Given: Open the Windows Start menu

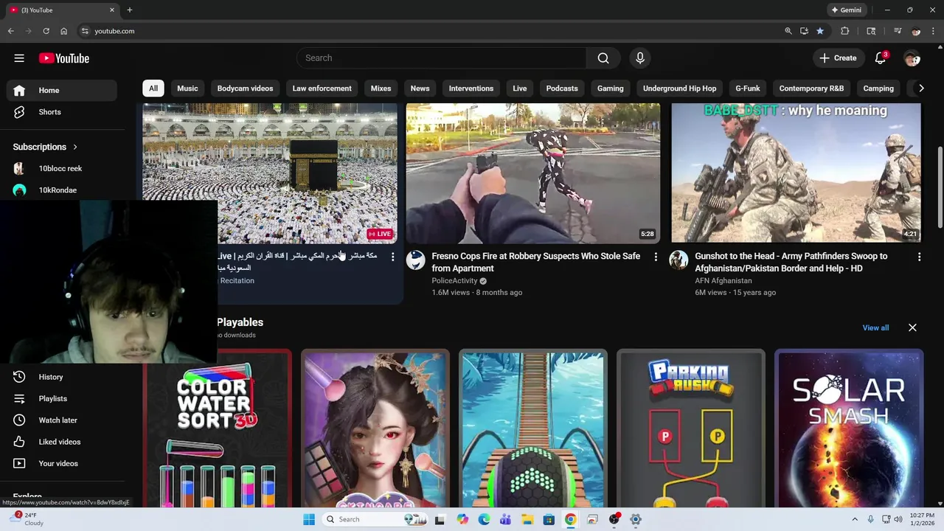Looking at the screenshot, I should click(309, 519).
